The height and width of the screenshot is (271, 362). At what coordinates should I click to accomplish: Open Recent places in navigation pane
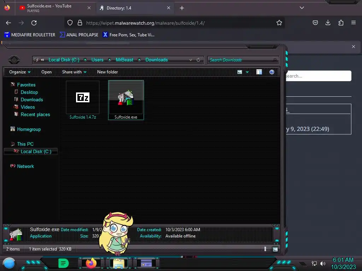pos(35,115)
